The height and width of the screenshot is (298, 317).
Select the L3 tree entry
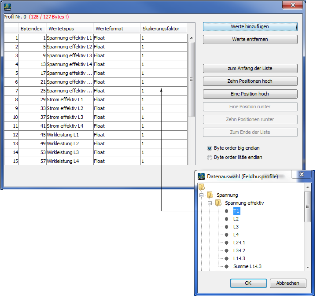pos(236,227)
